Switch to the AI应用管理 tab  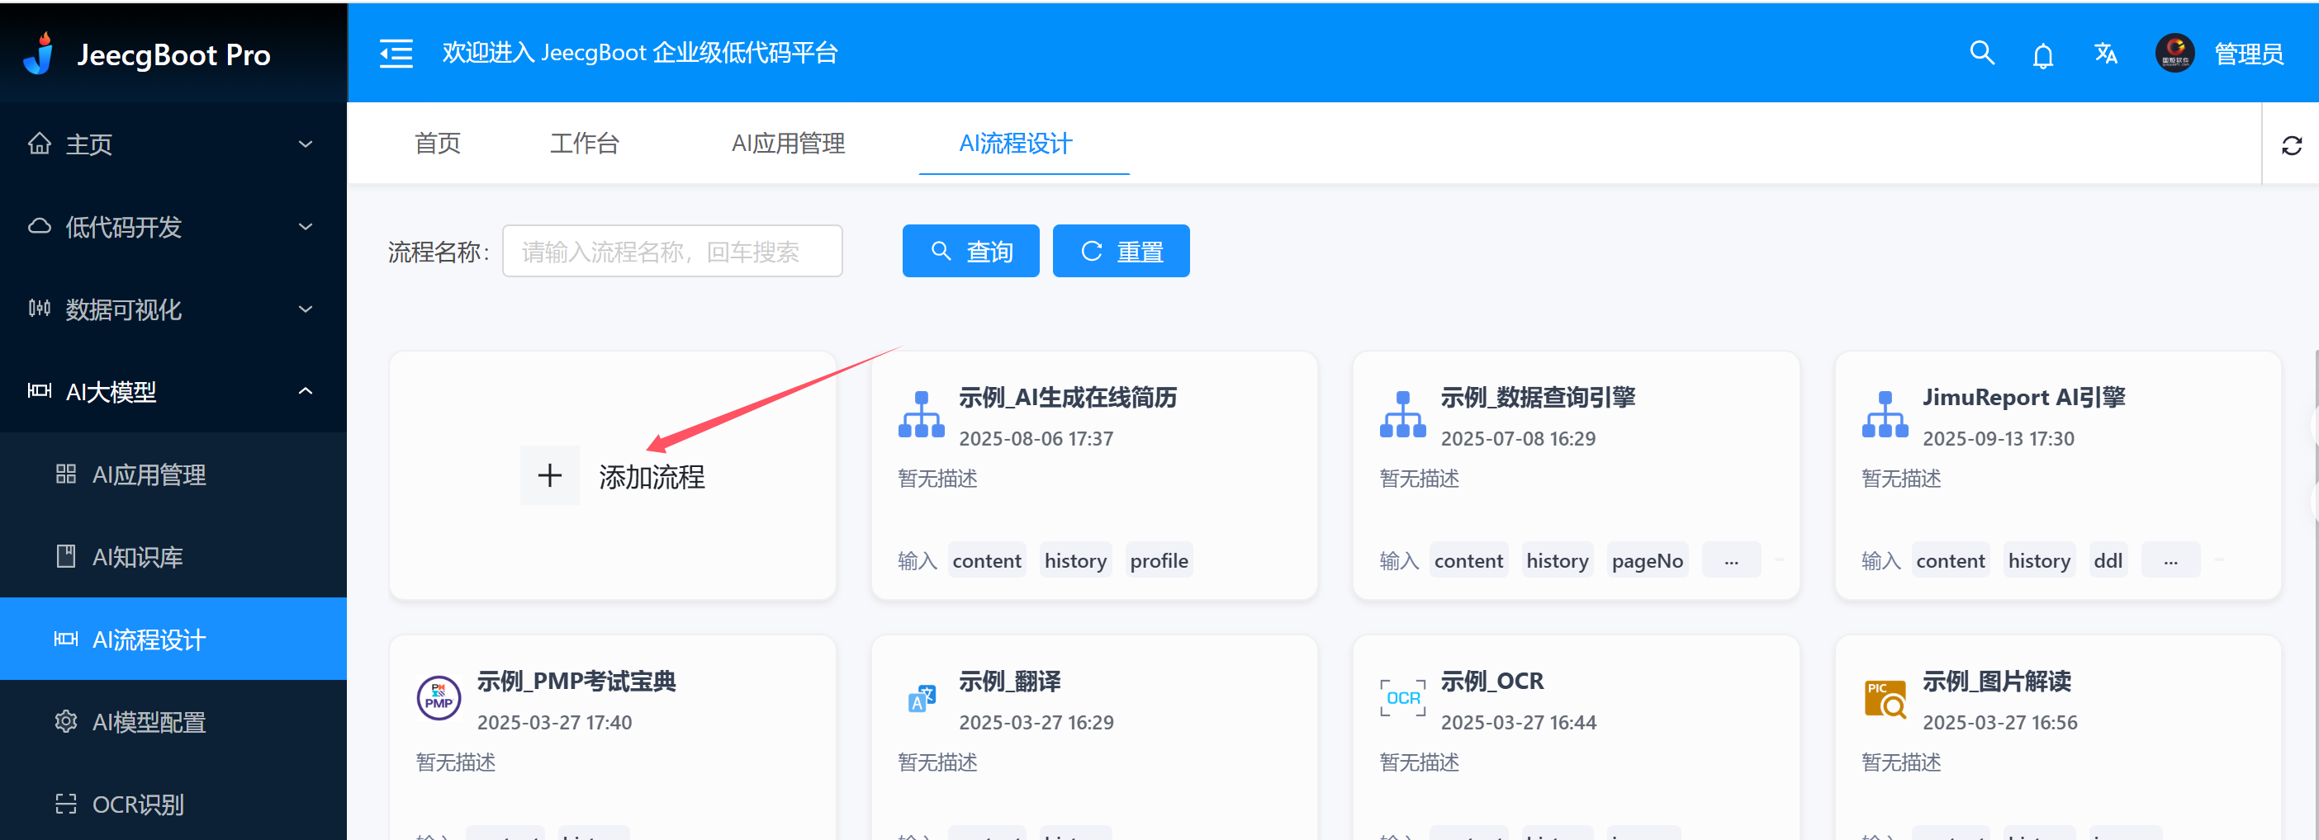pos(788,144)
